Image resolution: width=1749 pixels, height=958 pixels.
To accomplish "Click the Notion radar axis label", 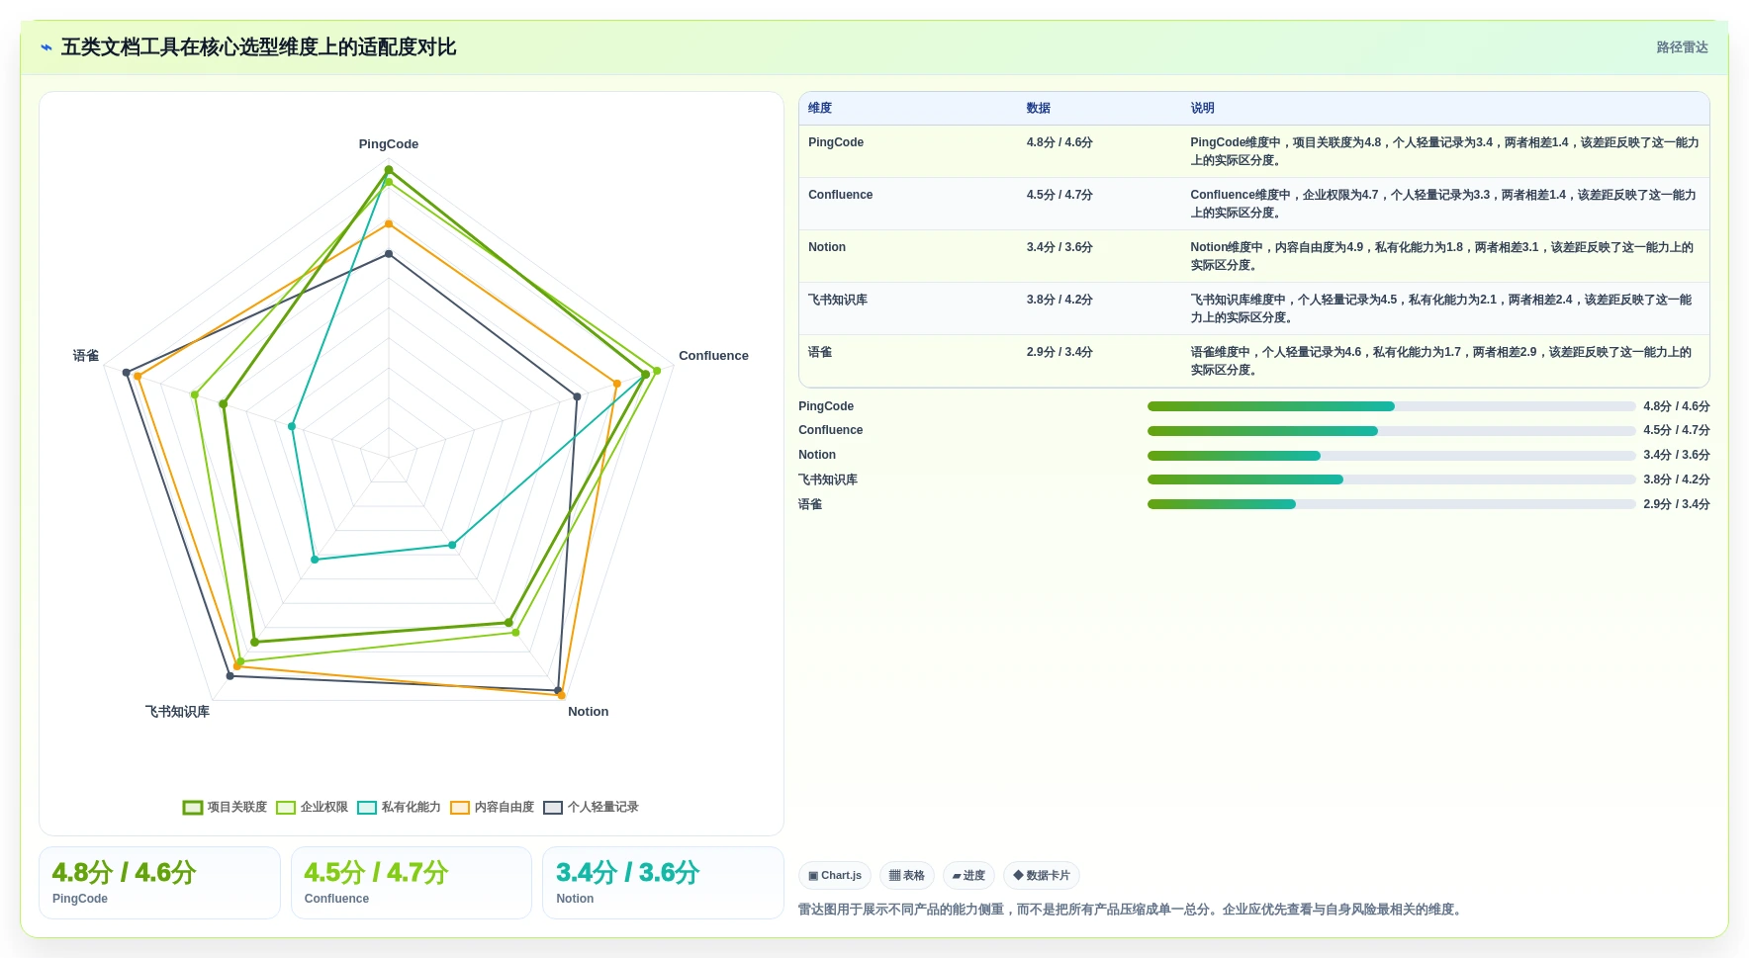I will [588, 712].
